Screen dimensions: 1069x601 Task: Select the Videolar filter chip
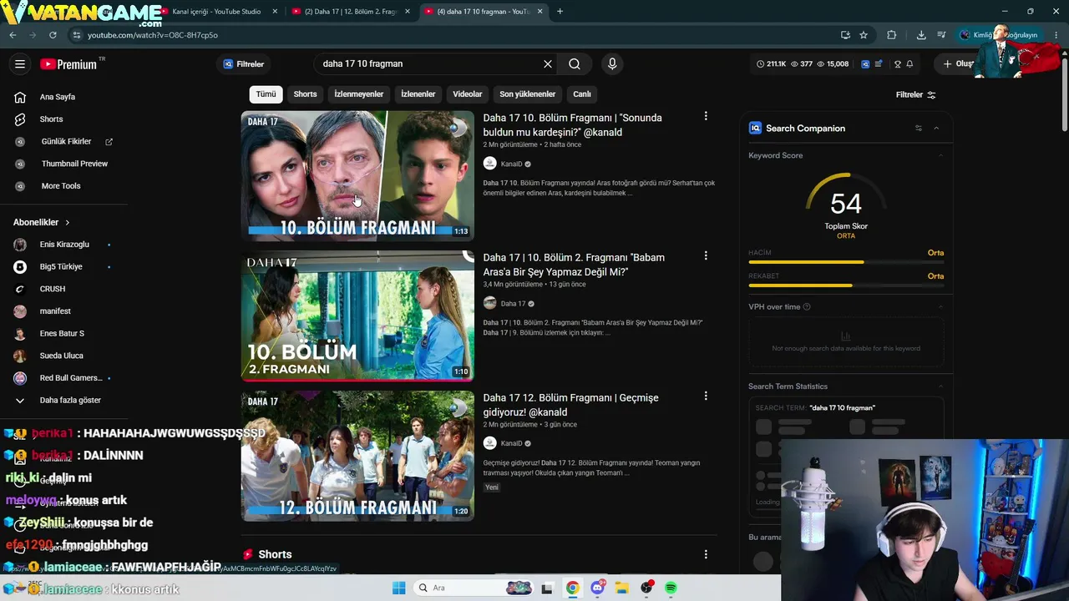tap(468, 94)
